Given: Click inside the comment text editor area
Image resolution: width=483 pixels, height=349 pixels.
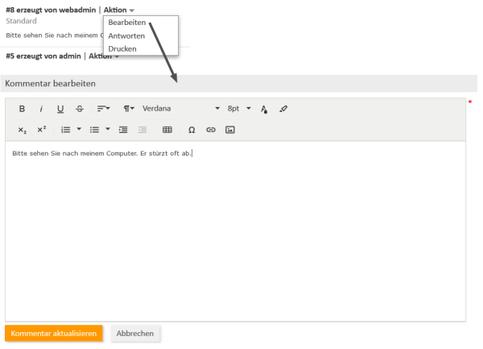Looking at the screenshot, I should click(x=235, y=231).
